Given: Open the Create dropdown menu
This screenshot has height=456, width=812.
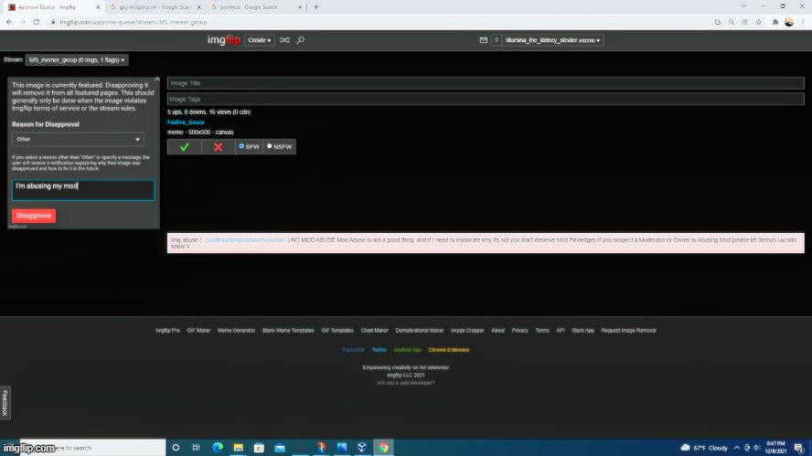Looking at the screenshot, I should coord(261,40).
